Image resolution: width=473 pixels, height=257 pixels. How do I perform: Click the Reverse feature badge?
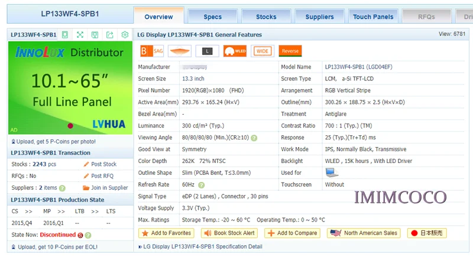pyautogui.click(x=290, y=51)
